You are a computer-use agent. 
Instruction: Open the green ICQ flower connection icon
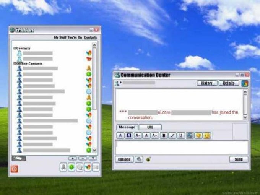[x=71, y=167]
